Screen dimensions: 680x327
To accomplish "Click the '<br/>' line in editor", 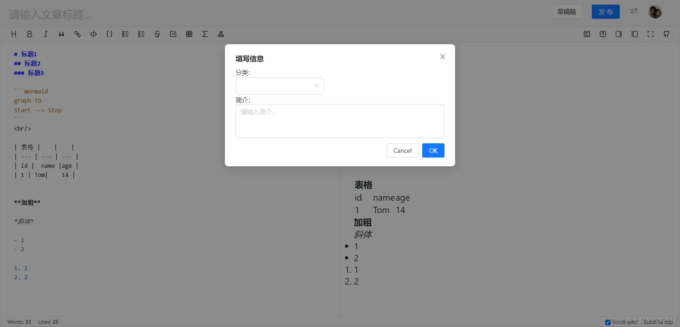I will (22, 128).
